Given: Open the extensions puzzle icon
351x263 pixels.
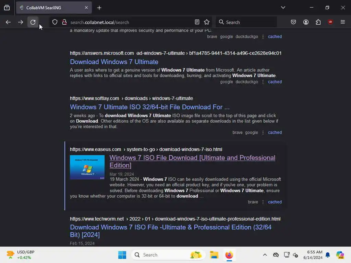Looking at the screenshot, I should 318,22.
